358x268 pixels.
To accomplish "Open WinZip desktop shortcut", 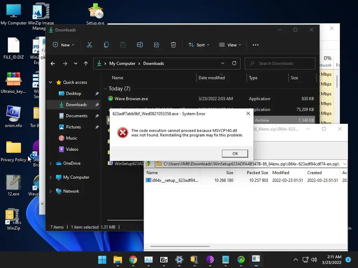I will coord(14,219).
